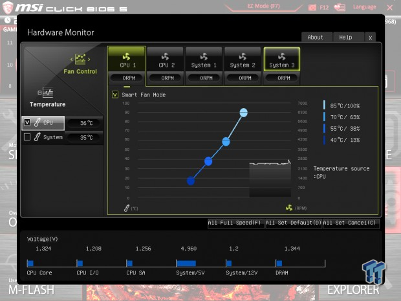The width and height of the screenshot is (401, 301).
Task: Click All Full Speed(F) button
Action: pos(235,223)
